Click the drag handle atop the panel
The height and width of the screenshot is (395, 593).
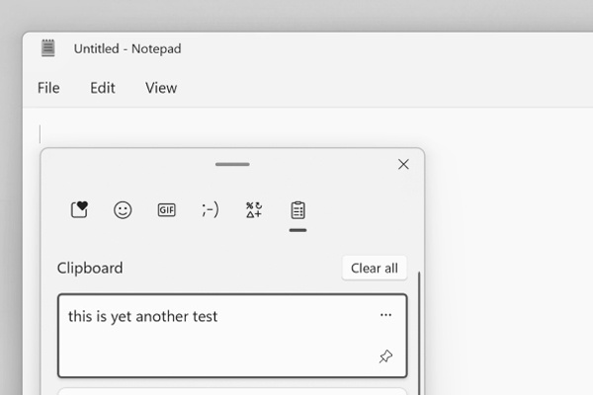(232, 164)
